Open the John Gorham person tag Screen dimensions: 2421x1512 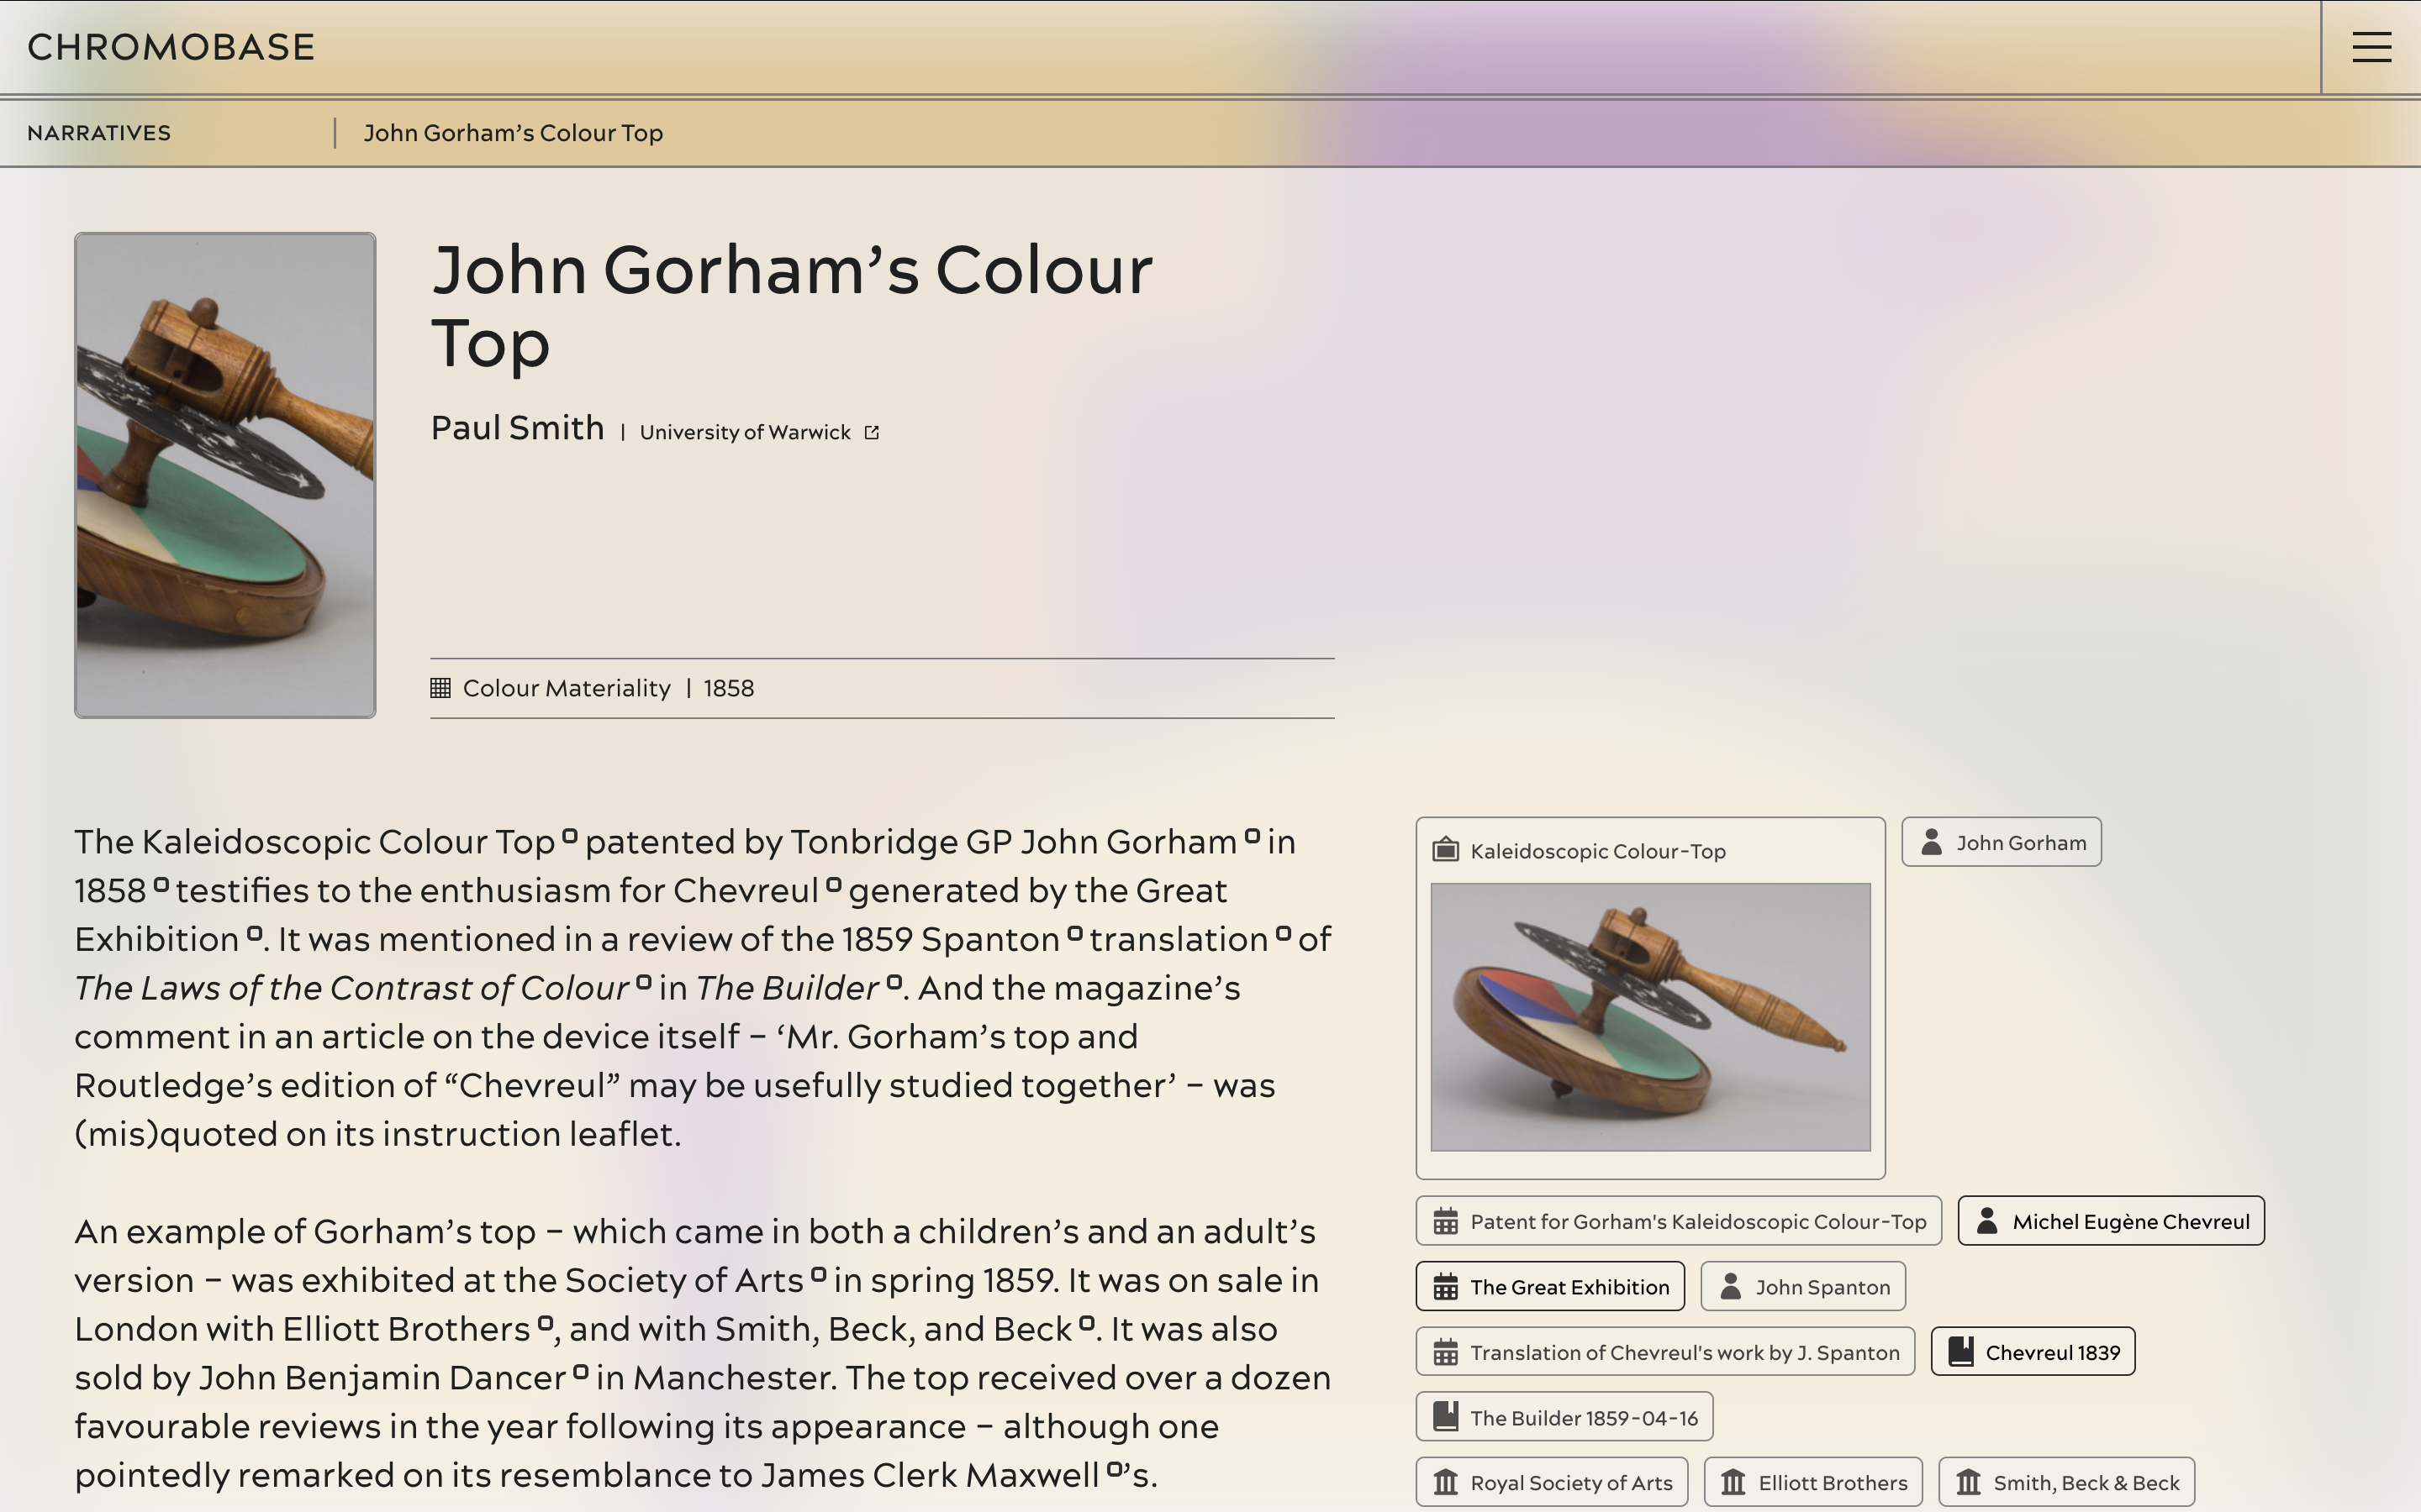(2001, 842)
